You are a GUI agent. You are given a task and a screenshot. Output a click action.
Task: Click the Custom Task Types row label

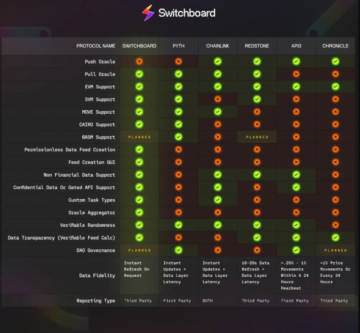(92, 200)
